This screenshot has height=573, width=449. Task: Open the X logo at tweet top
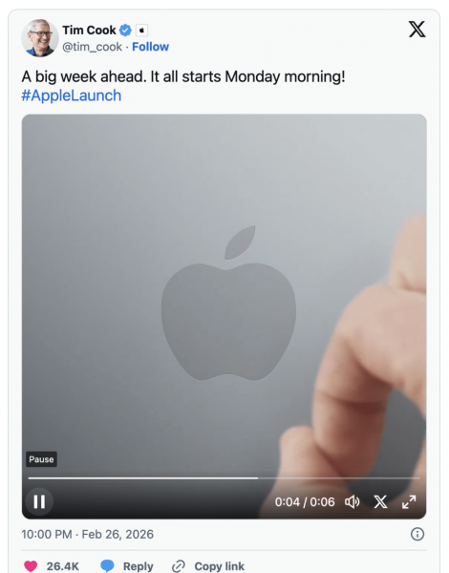[417, 30]
